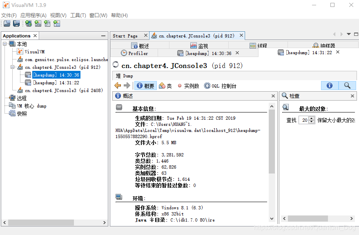
Task: Open the 文件(F) menu
Action: click(x=9, y=15)
